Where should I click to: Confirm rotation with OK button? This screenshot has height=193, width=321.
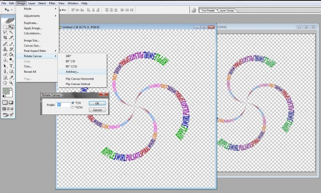point(97,103)
